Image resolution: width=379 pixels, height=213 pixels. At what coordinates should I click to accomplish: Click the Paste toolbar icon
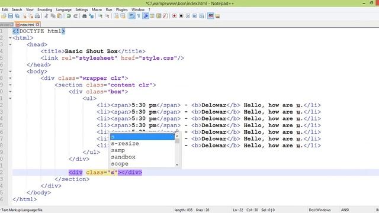point(59,16)
